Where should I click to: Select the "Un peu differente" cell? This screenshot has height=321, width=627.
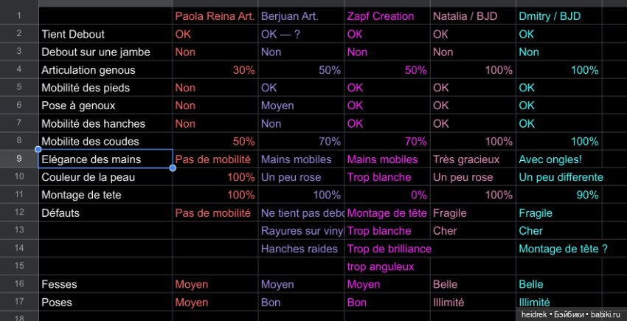click(558, 177)
